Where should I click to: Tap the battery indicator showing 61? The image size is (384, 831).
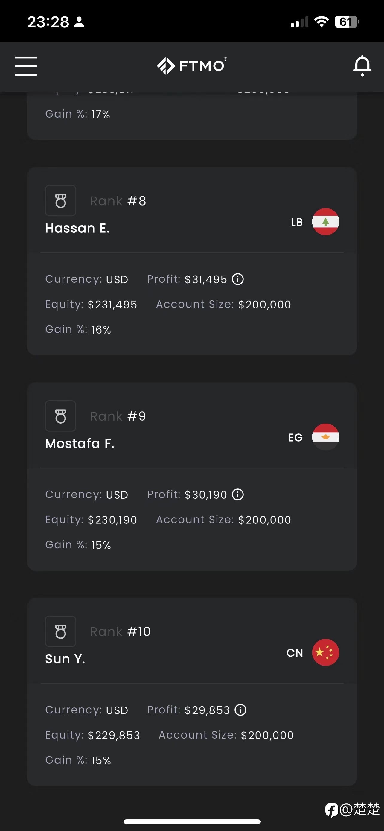(347, 22)
